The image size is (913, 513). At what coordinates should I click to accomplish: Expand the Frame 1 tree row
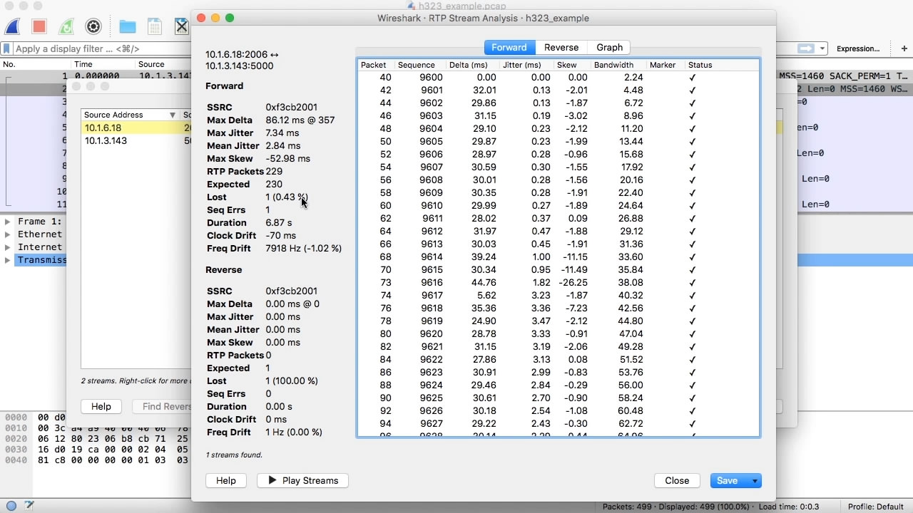(x=8, y=222)
